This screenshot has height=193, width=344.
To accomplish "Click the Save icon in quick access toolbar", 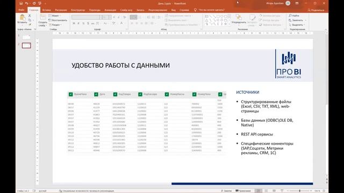I will pyautogui.click(x=21, y=3).
